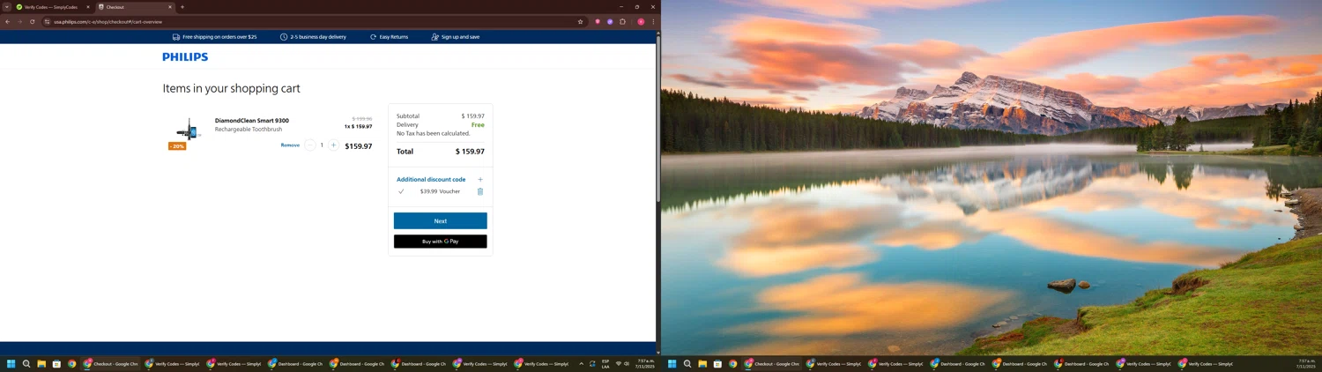Reload the Philips checkout page
Screen dimensions: 1322x372
[x=32, y=21]
